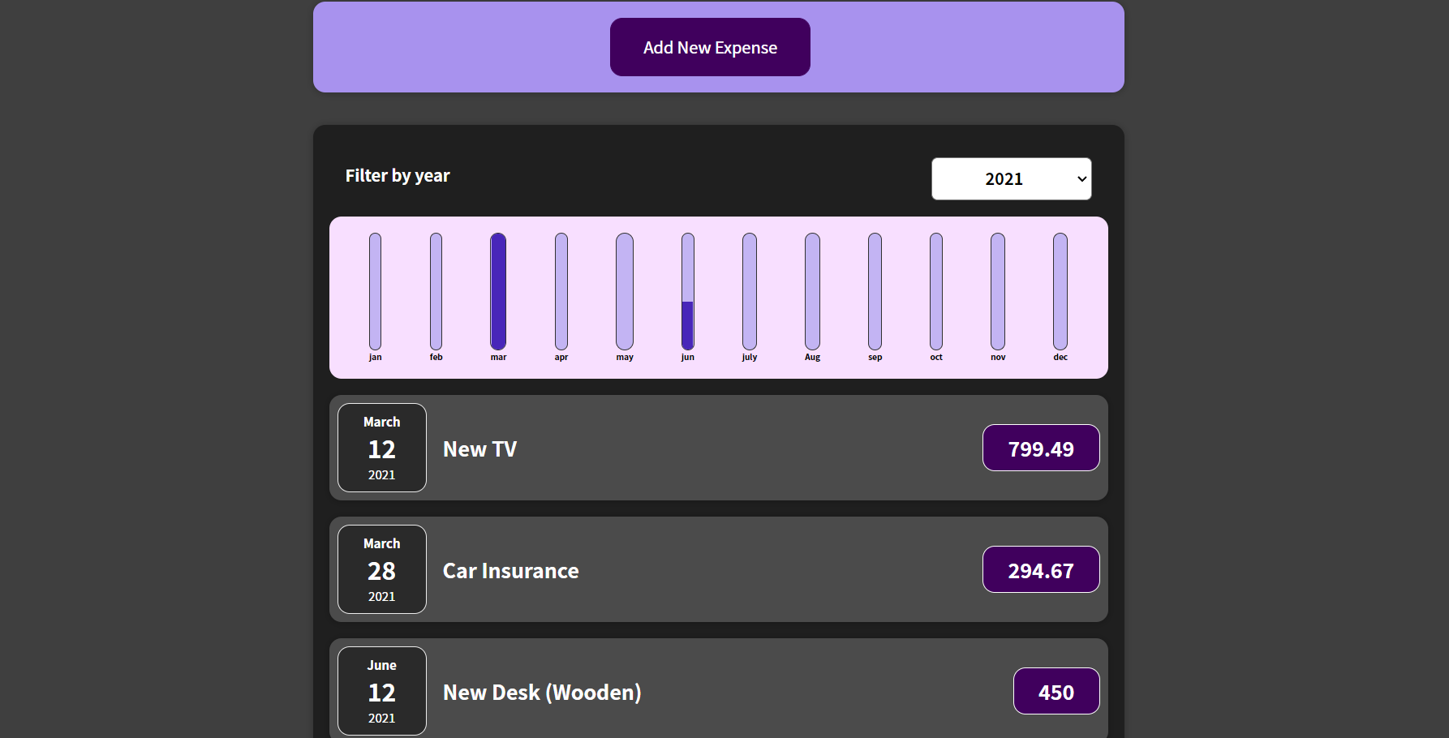
Task: Click the mar label under the chart
Action: [x=498, y=357]
